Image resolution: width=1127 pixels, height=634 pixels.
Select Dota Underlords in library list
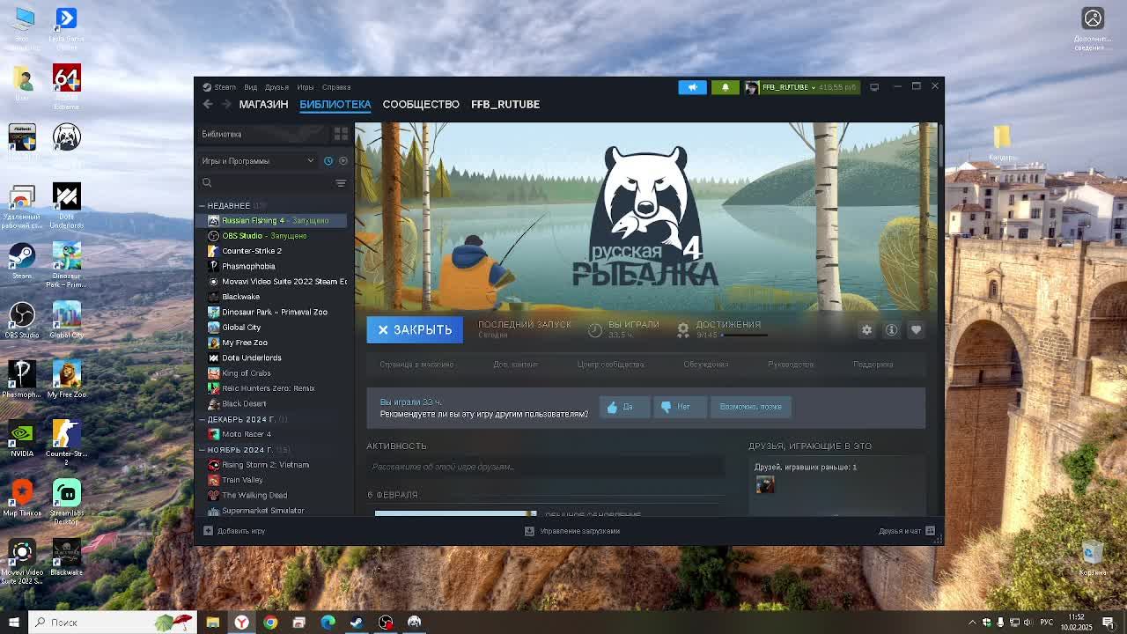click(273, 358)
